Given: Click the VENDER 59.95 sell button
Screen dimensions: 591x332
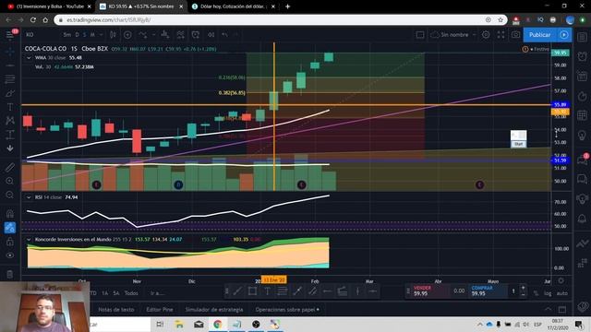Looking at the screenshot, I should pyautogui.click(x=430, y=291).
